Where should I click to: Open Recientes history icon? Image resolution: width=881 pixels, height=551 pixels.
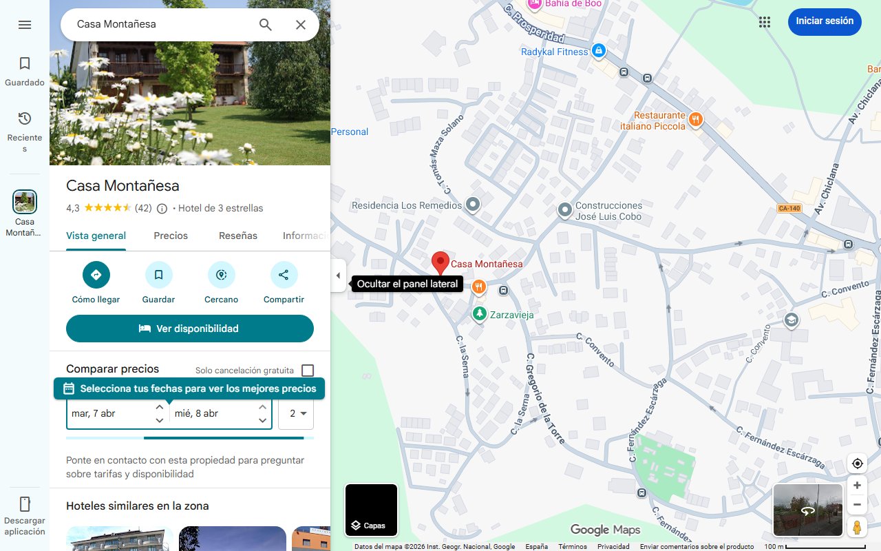(x=25, y=118)
